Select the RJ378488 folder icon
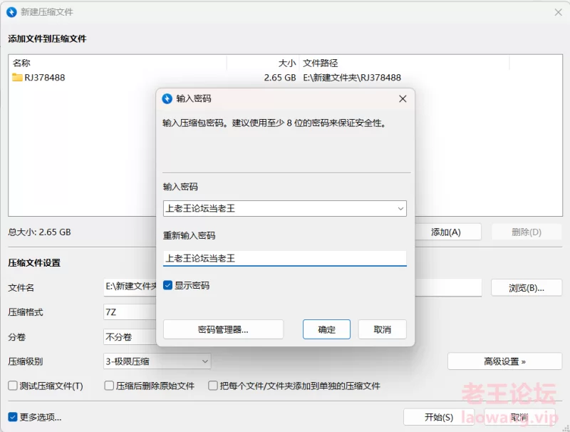The image size is (570, 432). pyautogui.click(x=17, y=78)
